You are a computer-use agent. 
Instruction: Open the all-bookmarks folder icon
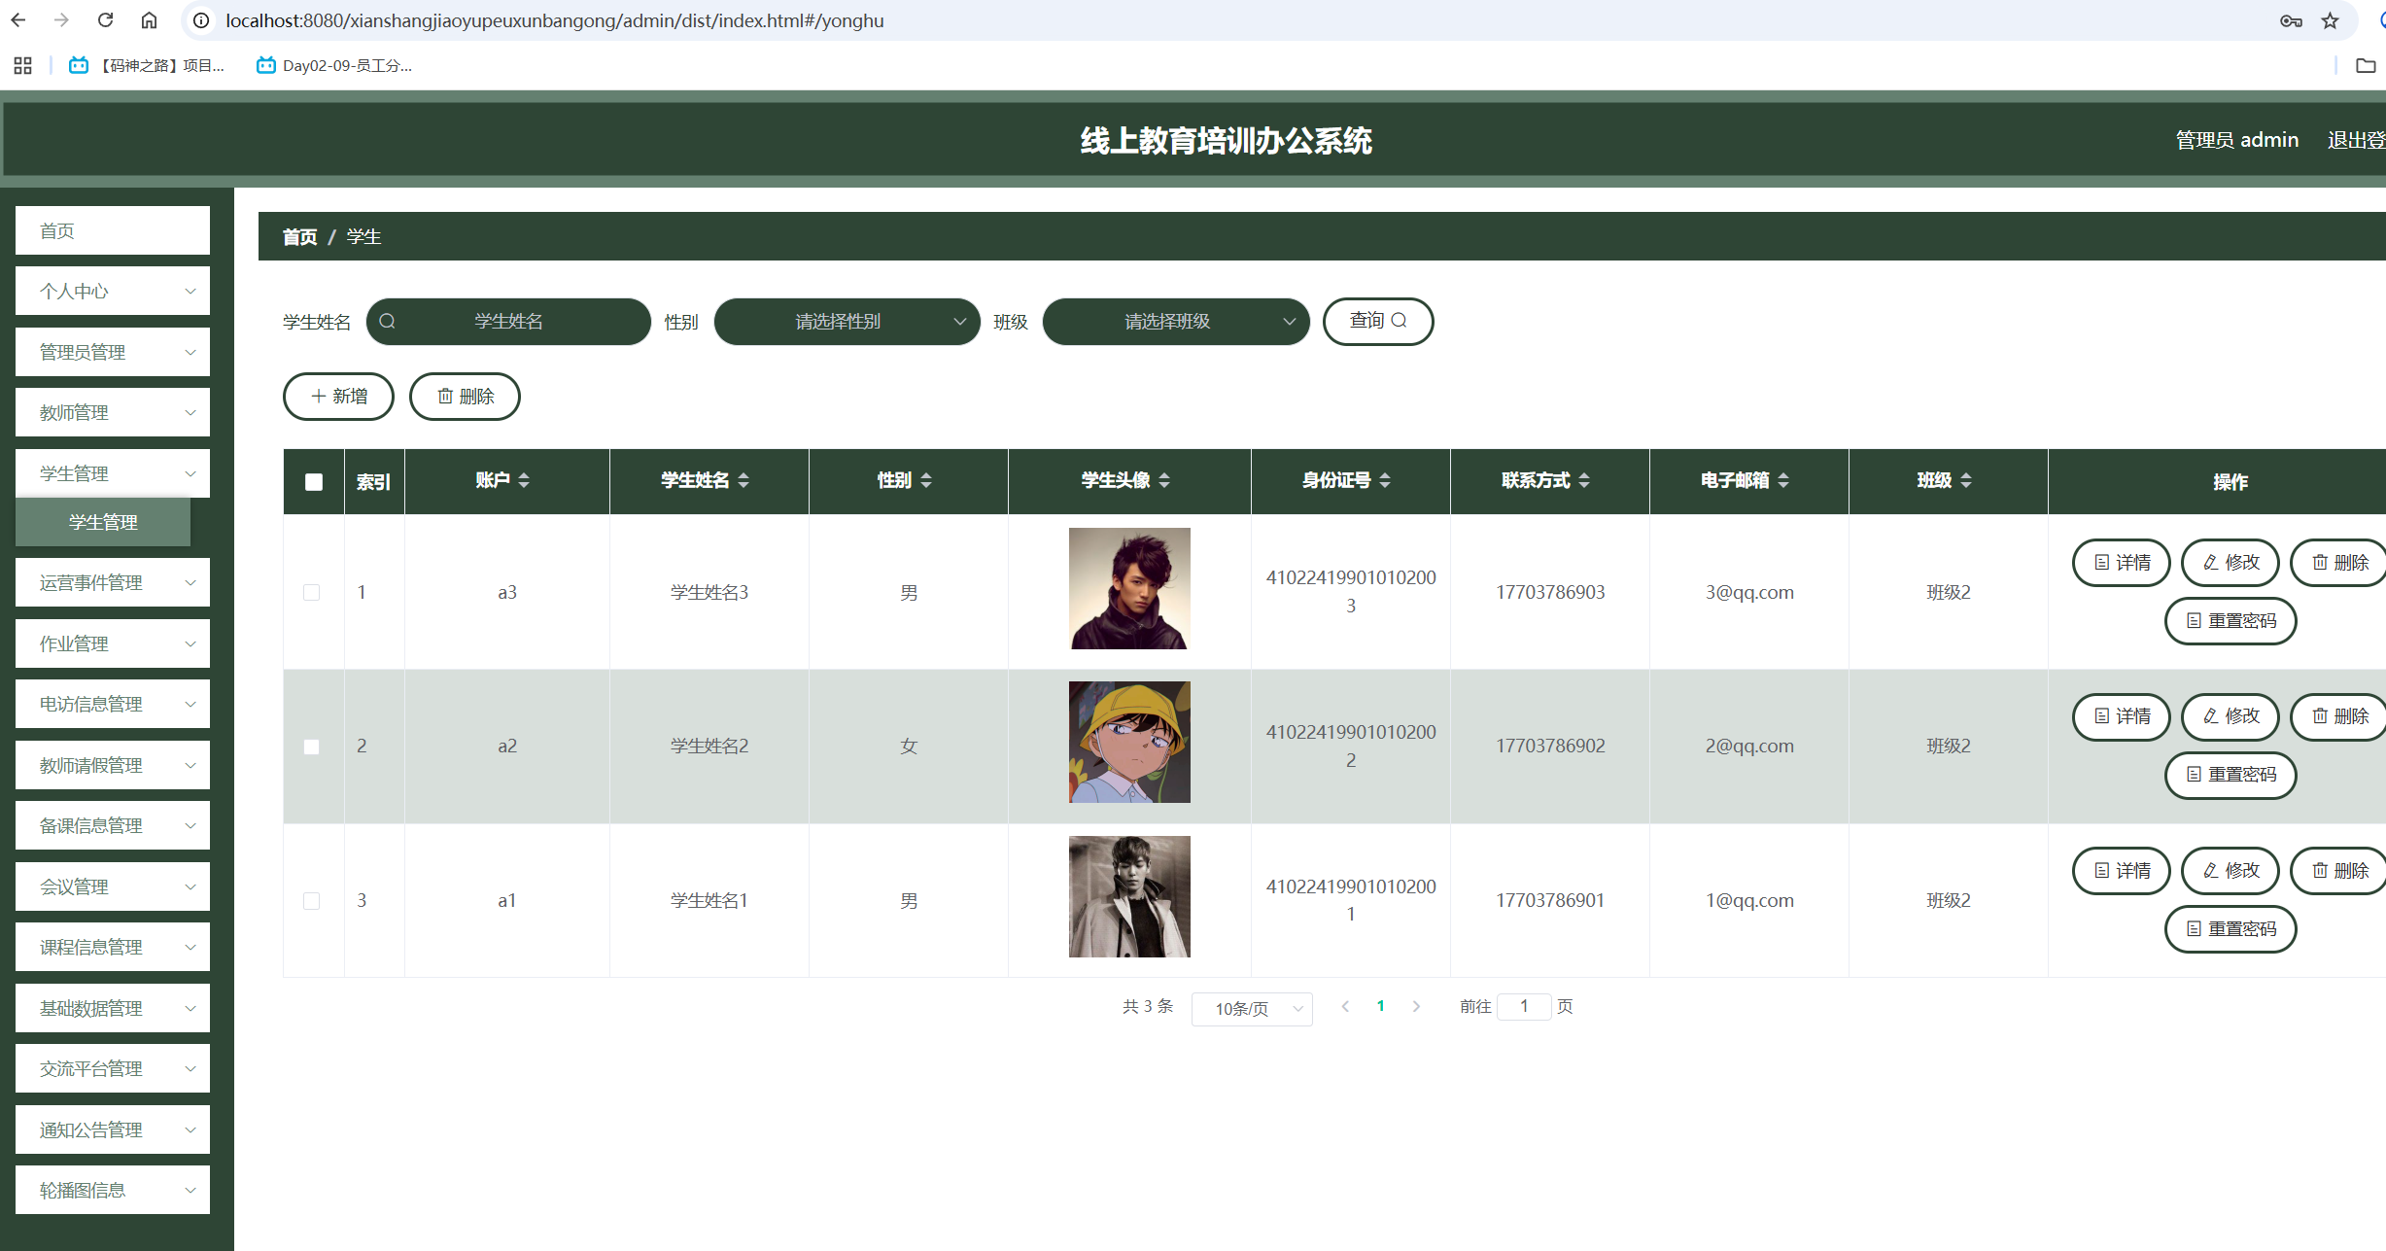pyautogui.click(x=2366, y=65)
